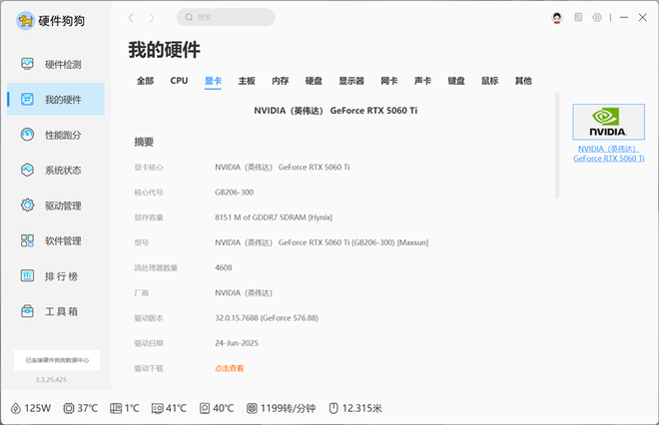Open the settings gear icon in title bar

tap(597, 18)
